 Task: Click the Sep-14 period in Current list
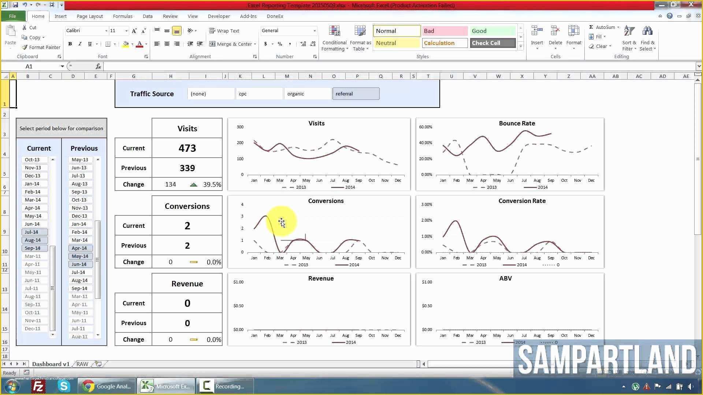coord(33,248)
